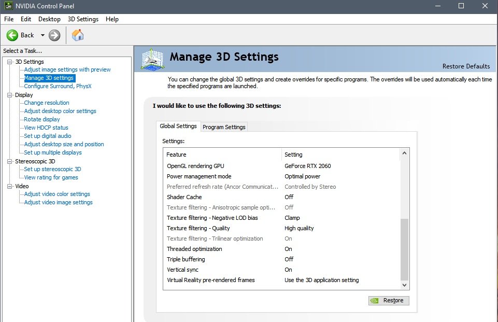Click Use the 3D application setting value
The image size is (498, 322).
pyautogui.click(x=322, y=280)
